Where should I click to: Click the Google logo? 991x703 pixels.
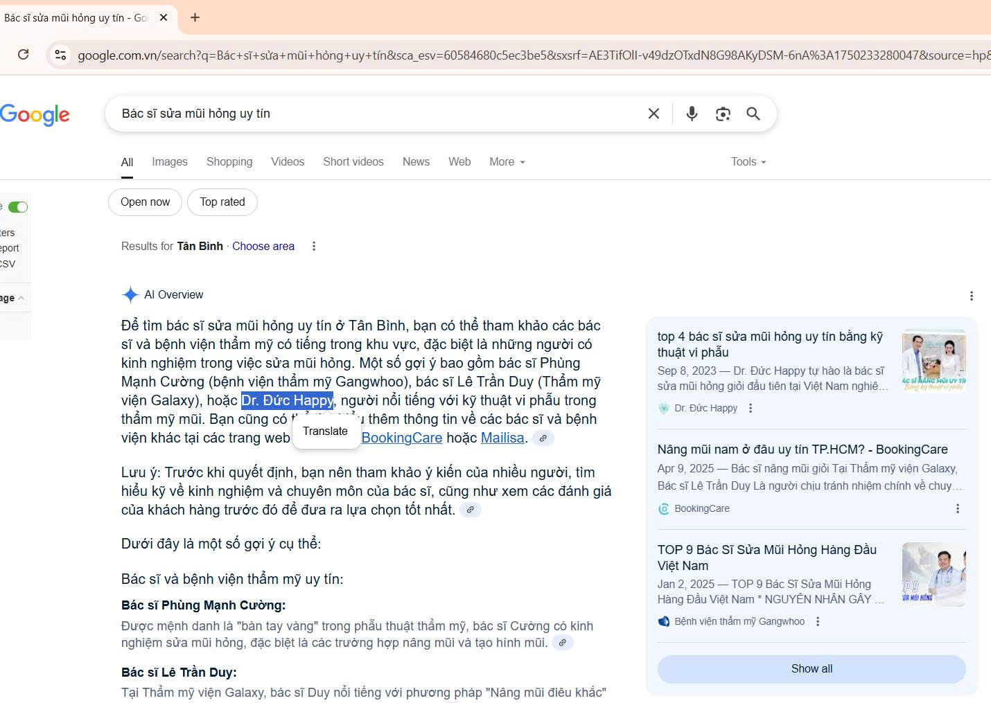pyautogui.click(x=35, y=114)
